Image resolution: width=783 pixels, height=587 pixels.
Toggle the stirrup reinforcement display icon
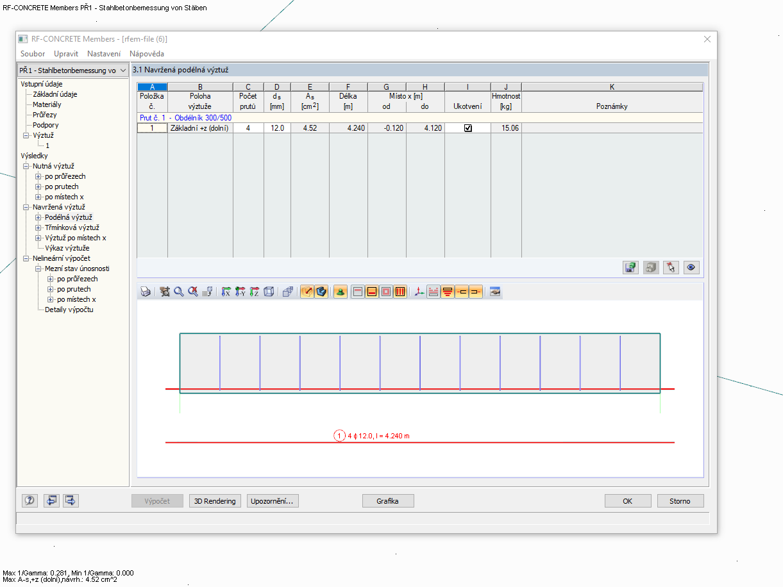(400, 292)
